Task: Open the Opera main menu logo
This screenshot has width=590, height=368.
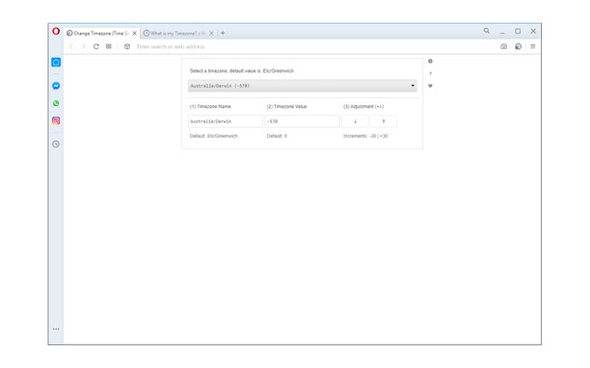Action: click(x=56, y=31)
